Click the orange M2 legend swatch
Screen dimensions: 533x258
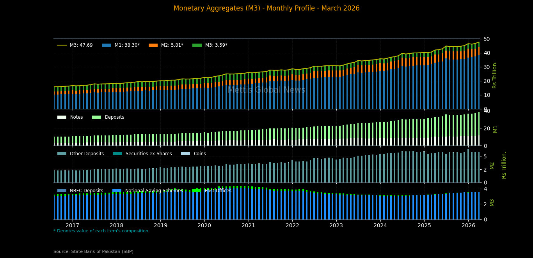point(153,45)
